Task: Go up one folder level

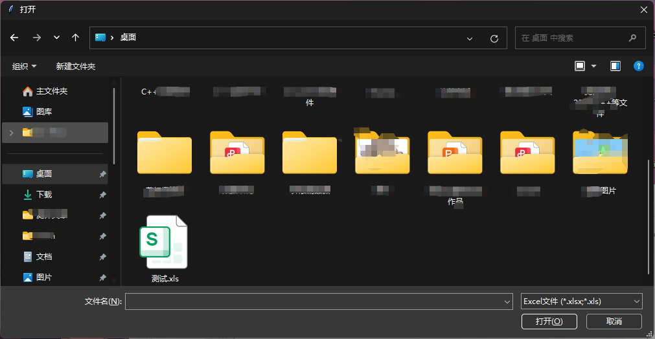Action: tap(75, 38)
